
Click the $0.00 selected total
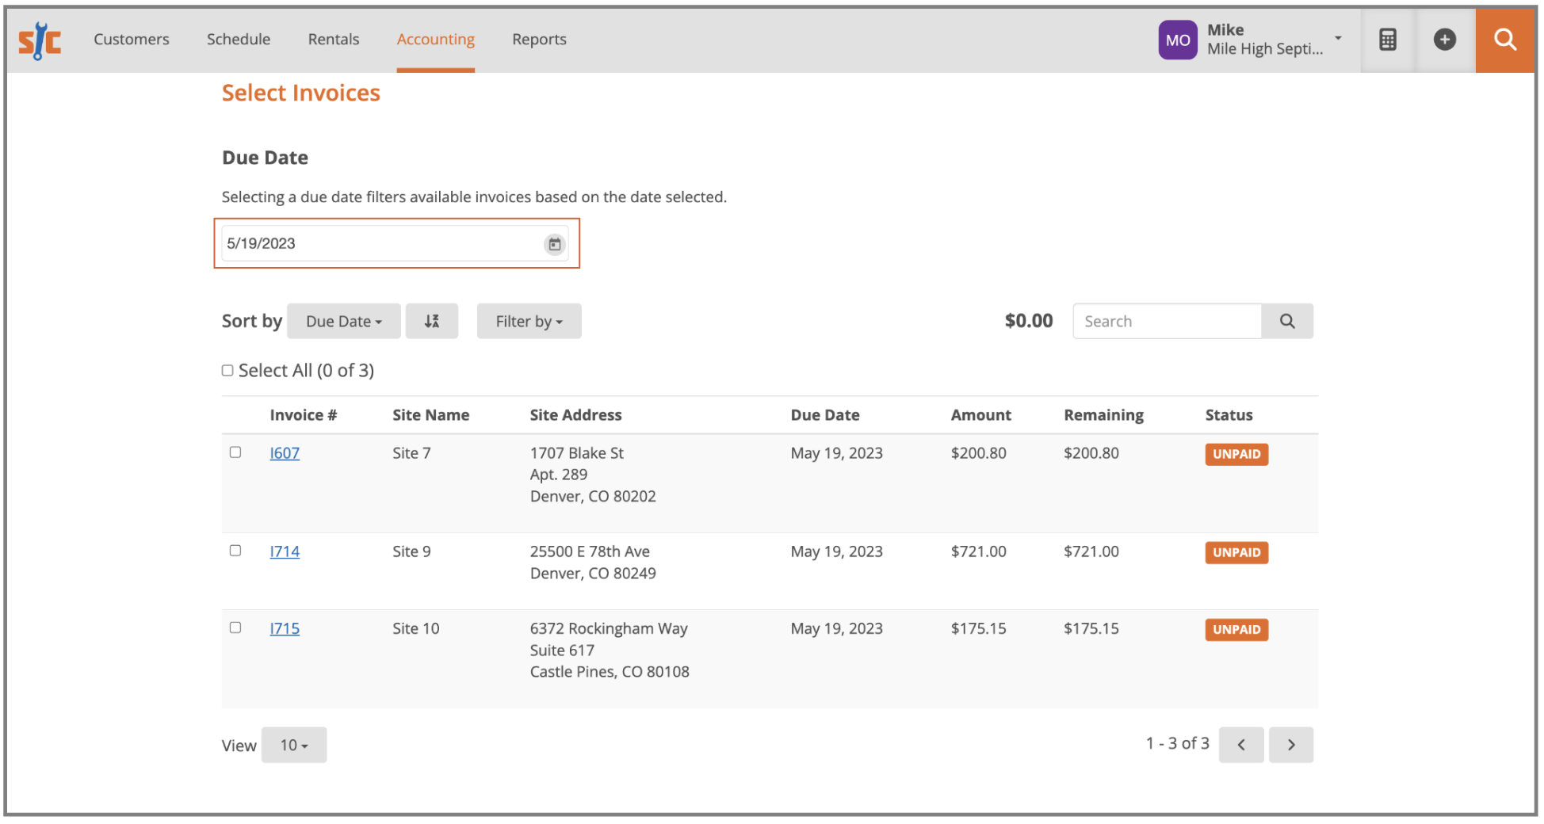pos(1029,321)
